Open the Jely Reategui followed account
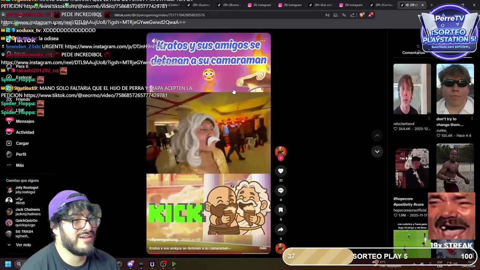This screenshot has width=480, height=270. coord(22,190)
